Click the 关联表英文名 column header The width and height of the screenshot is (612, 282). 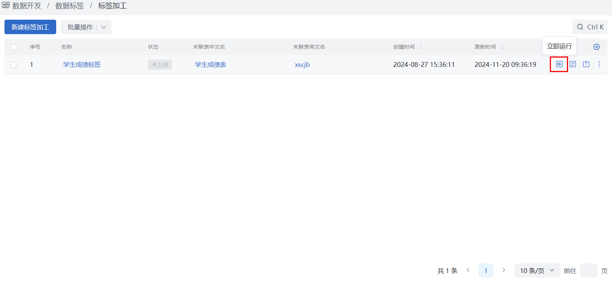click(x=309, y=47)
